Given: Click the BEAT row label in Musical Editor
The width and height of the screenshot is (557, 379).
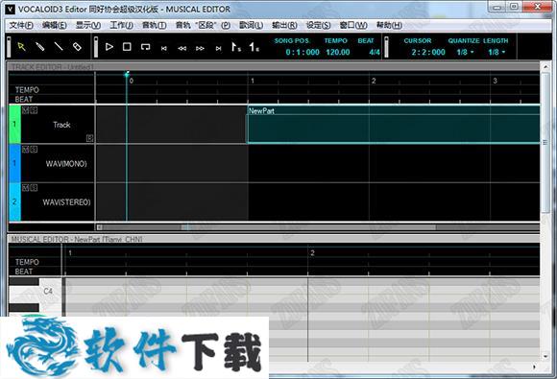Looking at the screenshot, I should (24, 272).
